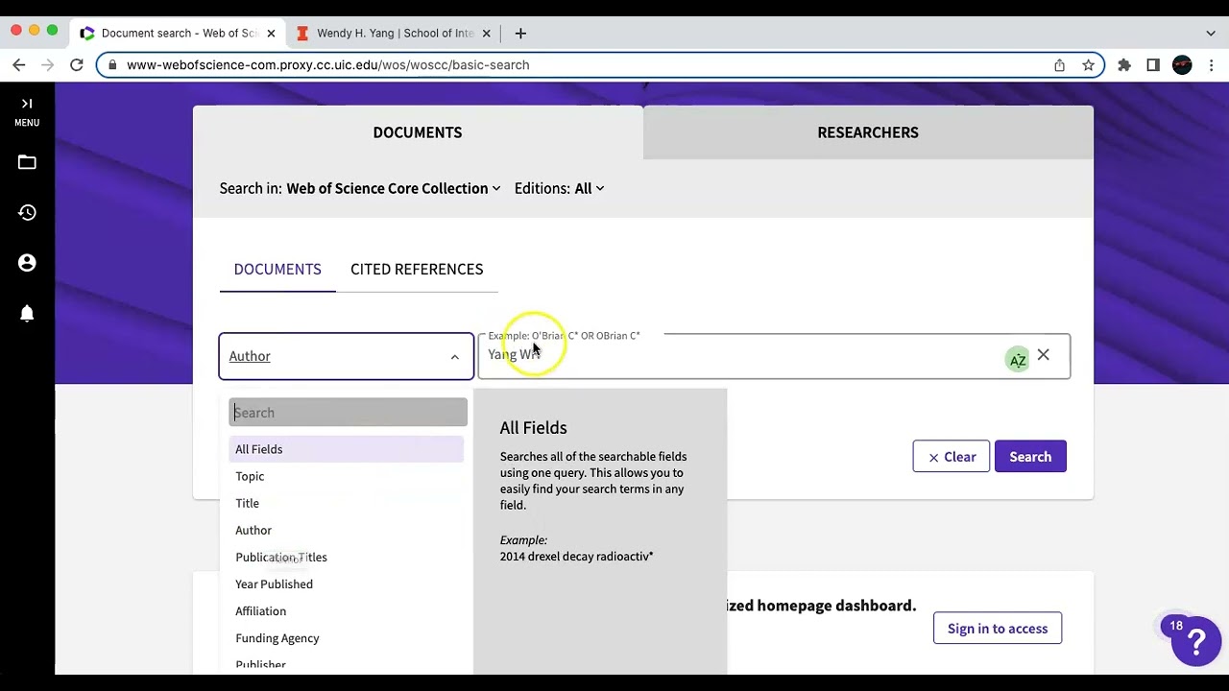The height and width of the screenshot is (691, 1229).
Task: Choose Affiliation in field list
Action: click(346, 610)
